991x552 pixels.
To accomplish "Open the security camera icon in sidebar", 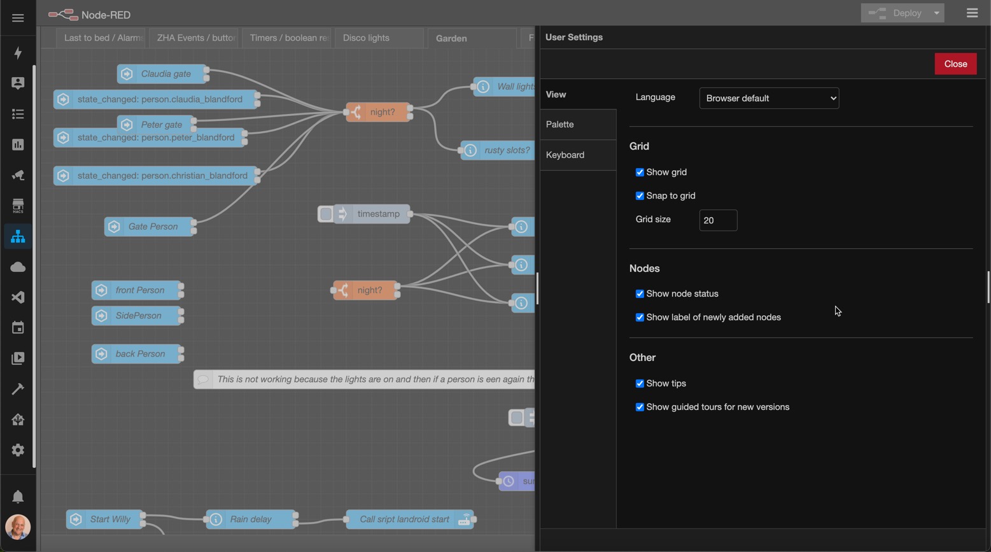I will point(18,175).
